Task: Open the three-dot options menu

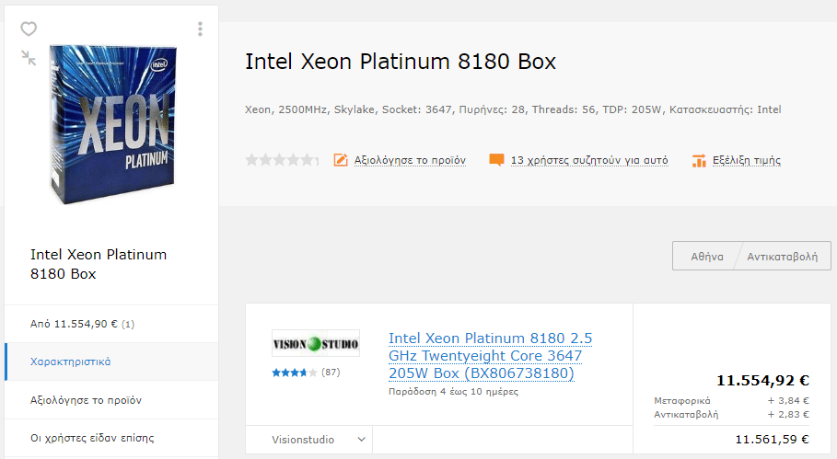Action: 200,29
